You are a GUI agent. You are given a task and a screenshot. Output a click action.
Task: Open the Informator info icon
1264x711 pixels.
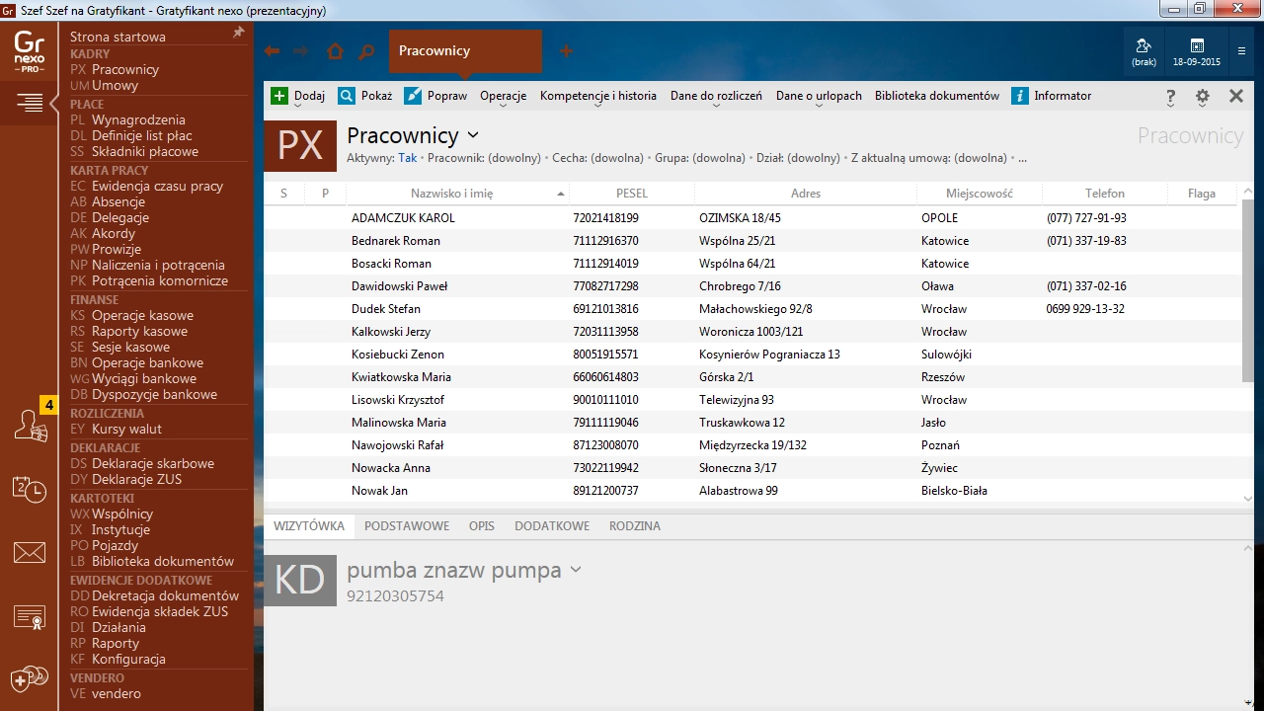point(1020,96)
